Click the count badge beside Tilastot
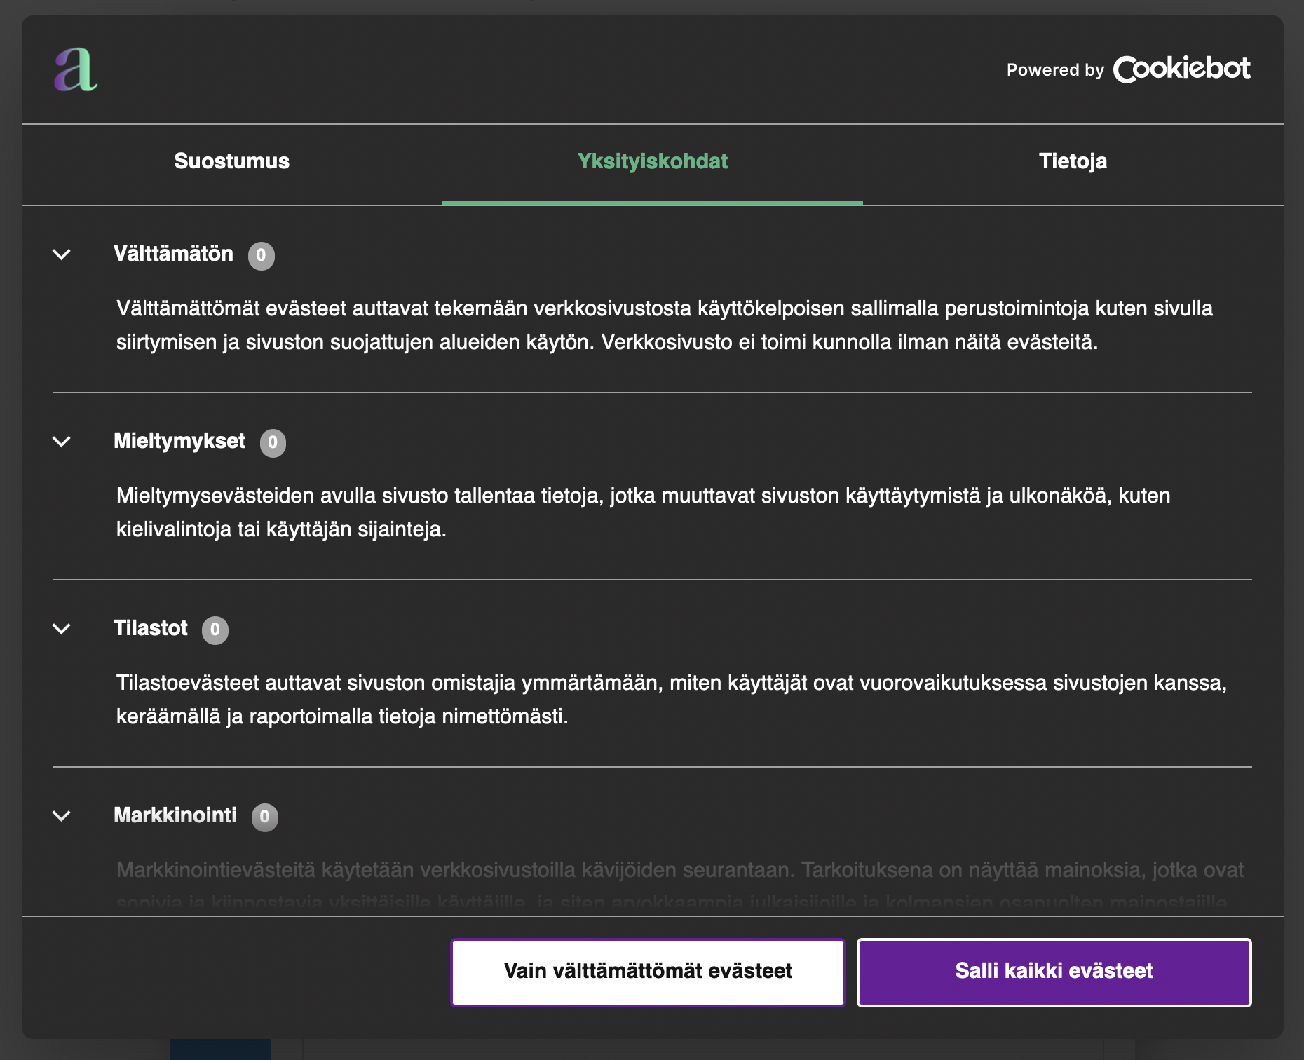Viewport: 1304px width, 1060px height. pyautogui.click(x=215, y=630)
